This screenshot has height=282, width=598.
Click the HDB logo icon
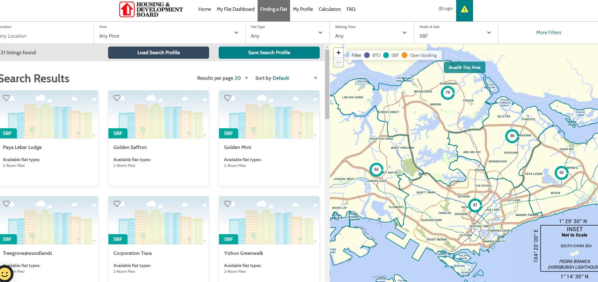tap(127, 9)
